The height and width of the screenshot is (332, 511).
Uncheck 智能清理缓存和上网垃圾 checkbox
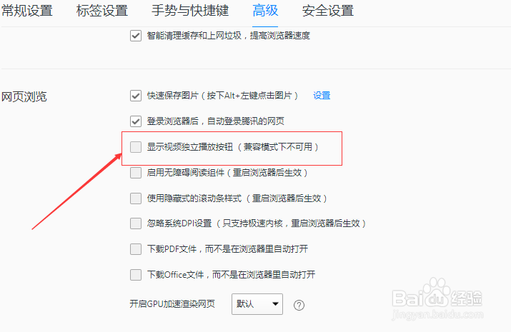(136, 35)
